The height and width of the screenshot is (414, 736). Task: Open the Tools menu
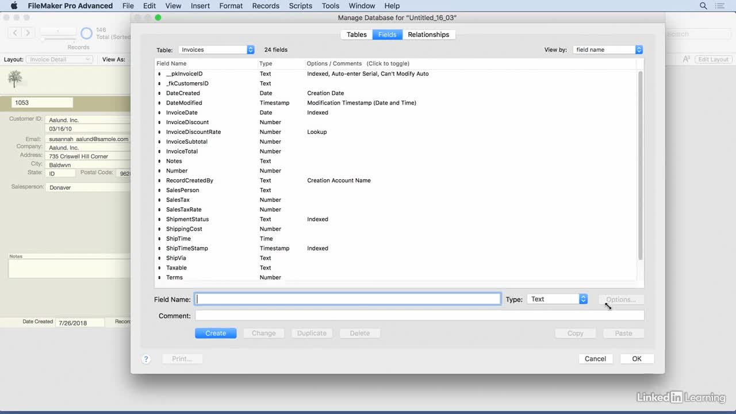coord(330,6)
